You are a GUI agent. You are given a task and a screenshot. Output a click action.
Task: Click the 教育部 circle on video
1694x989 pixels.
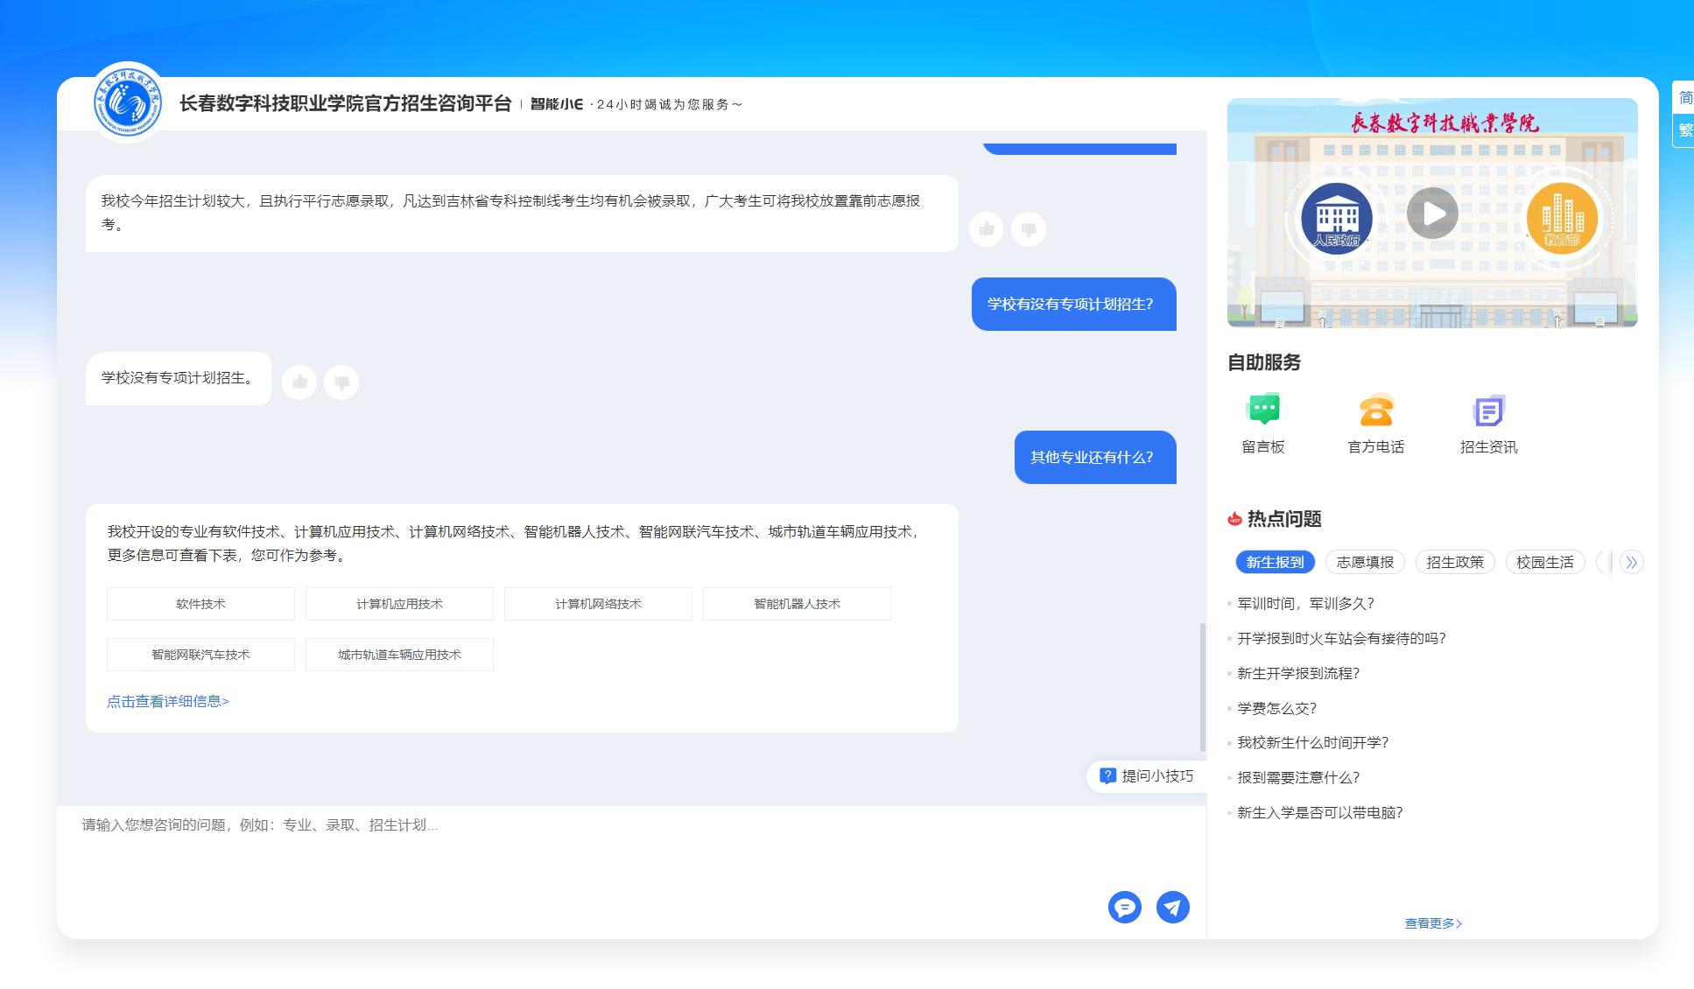coord(1562,217)
